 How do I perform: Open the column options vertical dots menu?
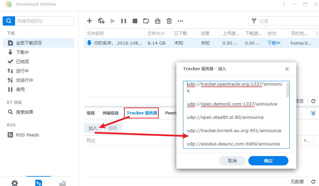[317, 33]
